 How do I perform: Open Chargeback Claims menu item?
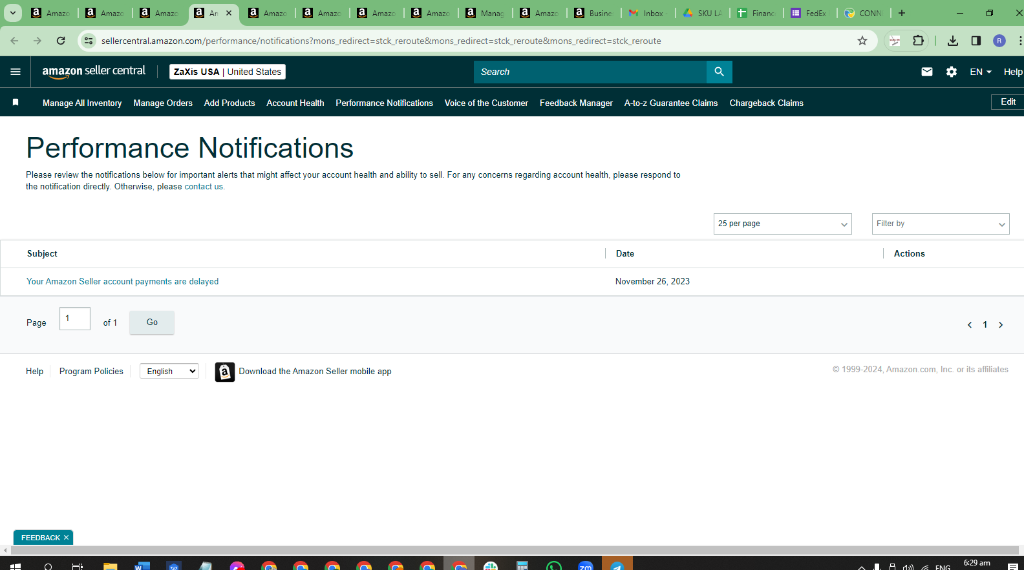tap(767, 103)
